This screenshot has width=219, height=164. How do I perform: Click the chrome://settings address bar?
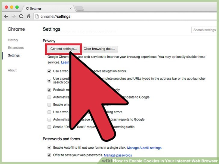click(125, 17)
